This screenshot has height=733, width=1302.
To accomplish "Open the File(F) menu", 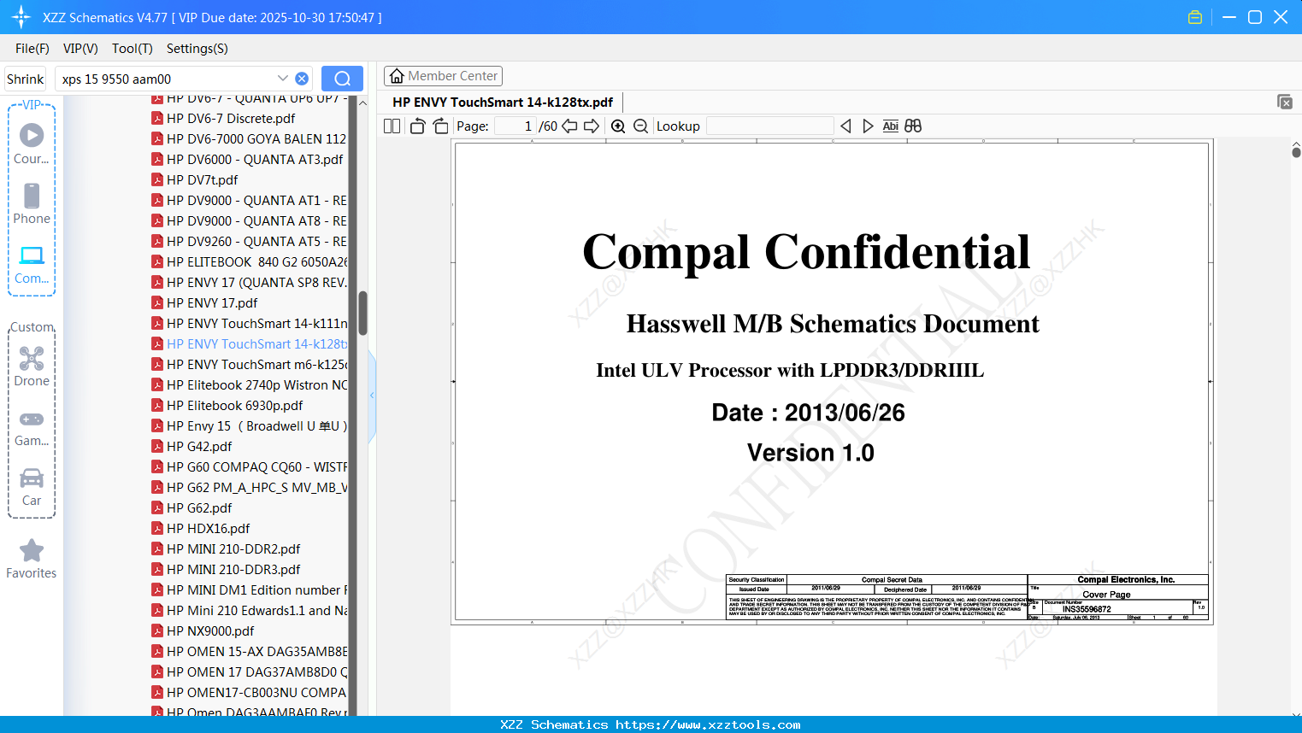I will (x=32, y=49).
